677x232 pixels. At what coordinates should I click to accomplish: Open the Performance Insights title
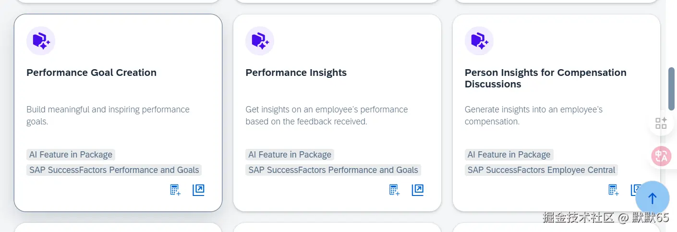click(296, 73)
